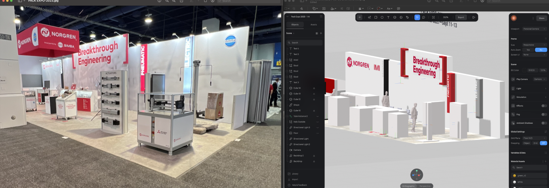Image resolution: width=549 pixels, height=188 pixels.
Task: Click the Export button
Action: (461, 17)
